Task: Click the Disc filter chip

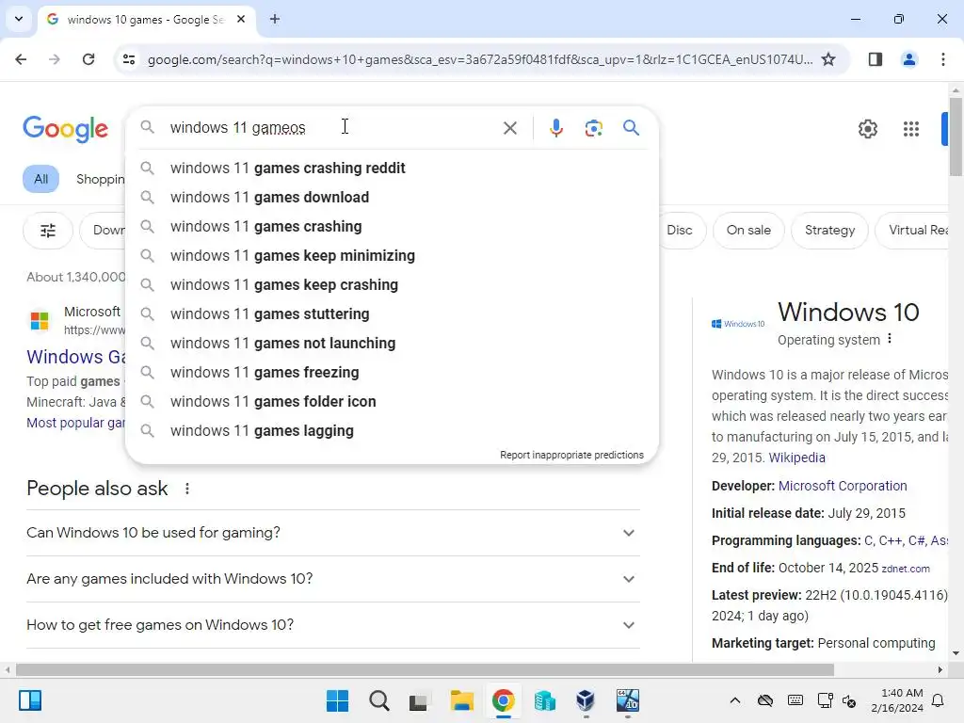Action: [680, 231]
